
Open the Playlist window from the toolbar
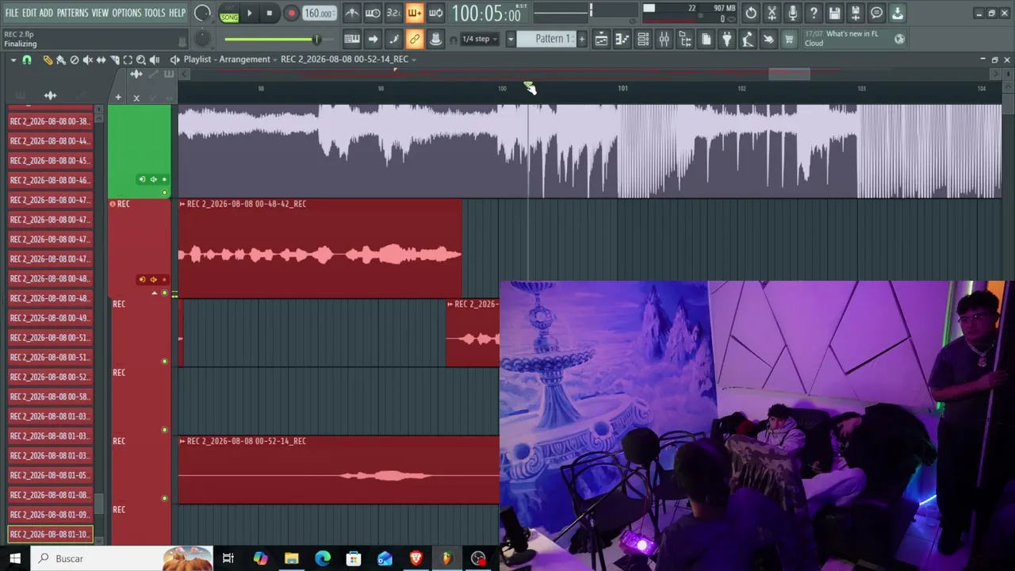coord(601,39)
